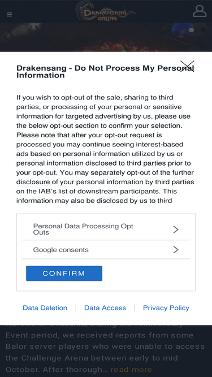Expand the Google consents chevron arrow
This screenshot has width=212, height=377.
pos(176,250)
